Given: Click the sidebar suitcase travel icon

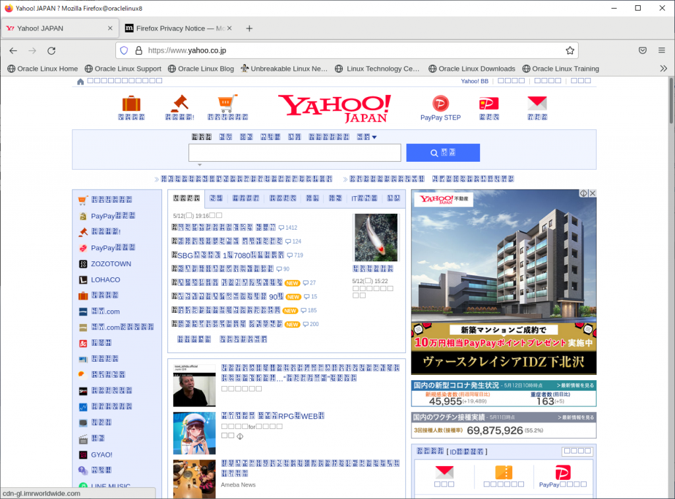Looking at the screenshot, I should click(x=83, y=296).
